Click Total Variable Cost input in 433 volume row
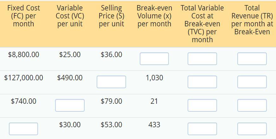276x139 pixels. (x=202, y=129)
